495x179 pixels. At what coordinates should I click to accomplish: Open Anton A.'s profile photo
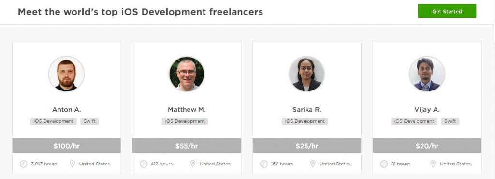coord(66,74)
